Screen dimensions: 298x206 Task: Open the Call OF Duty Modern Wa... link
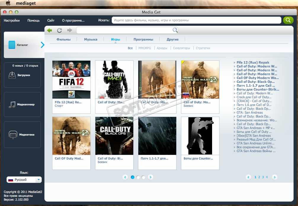257,78
